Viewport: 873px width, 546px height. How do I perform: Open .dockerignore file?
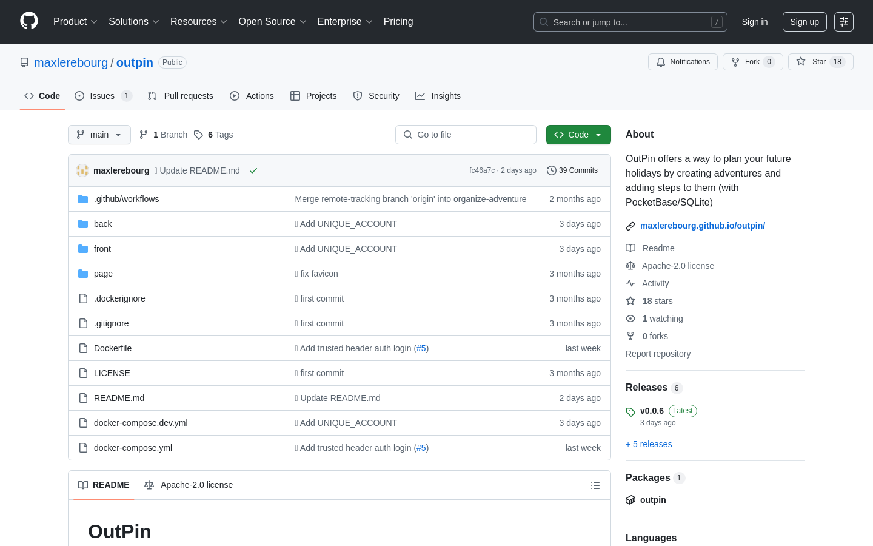click(119, 298)
